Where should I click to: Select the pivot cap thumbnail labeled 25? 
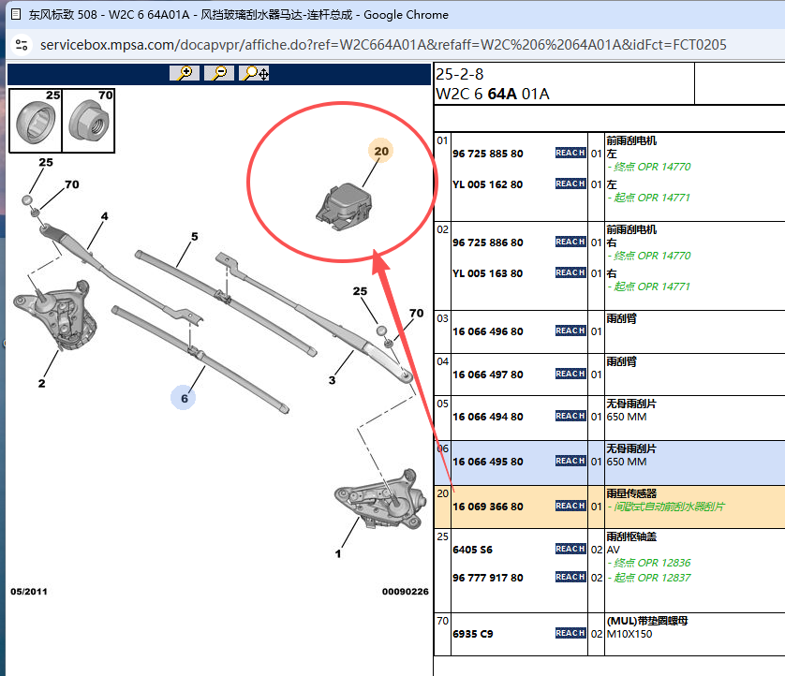tap(36, 121)
